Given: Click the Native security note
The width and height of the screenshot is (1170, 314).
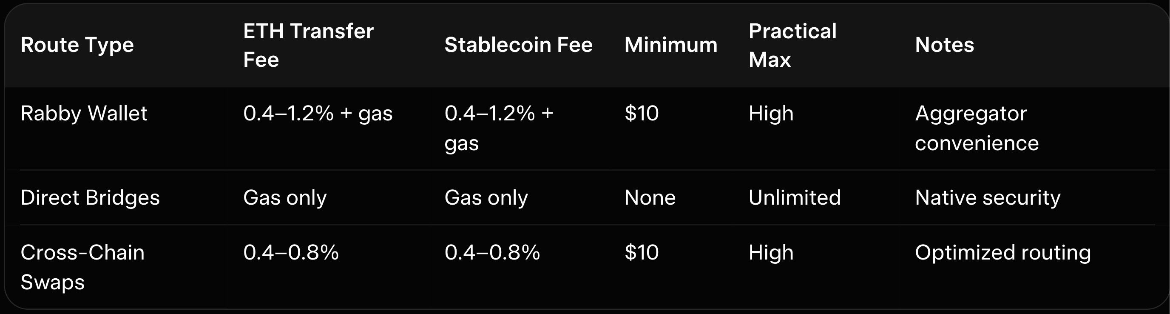Looking at the screenshot, I should coord(988,198).
